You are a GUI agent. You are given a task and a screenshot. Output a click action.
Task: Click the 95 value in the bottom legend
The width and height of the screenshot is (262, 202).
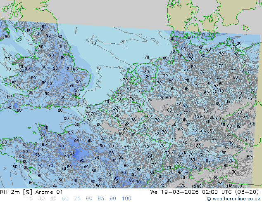pos(101,199)
